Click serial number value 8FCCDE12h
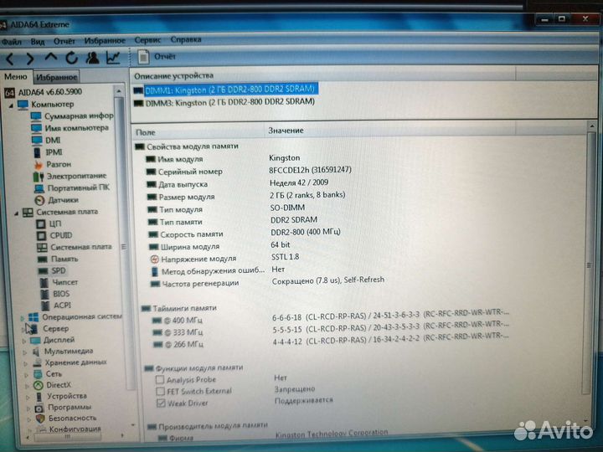 (310, 170)
